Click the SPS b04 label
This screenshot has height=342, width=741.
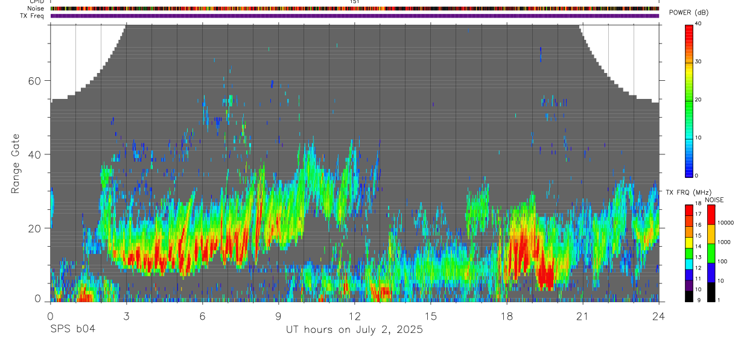72,329
